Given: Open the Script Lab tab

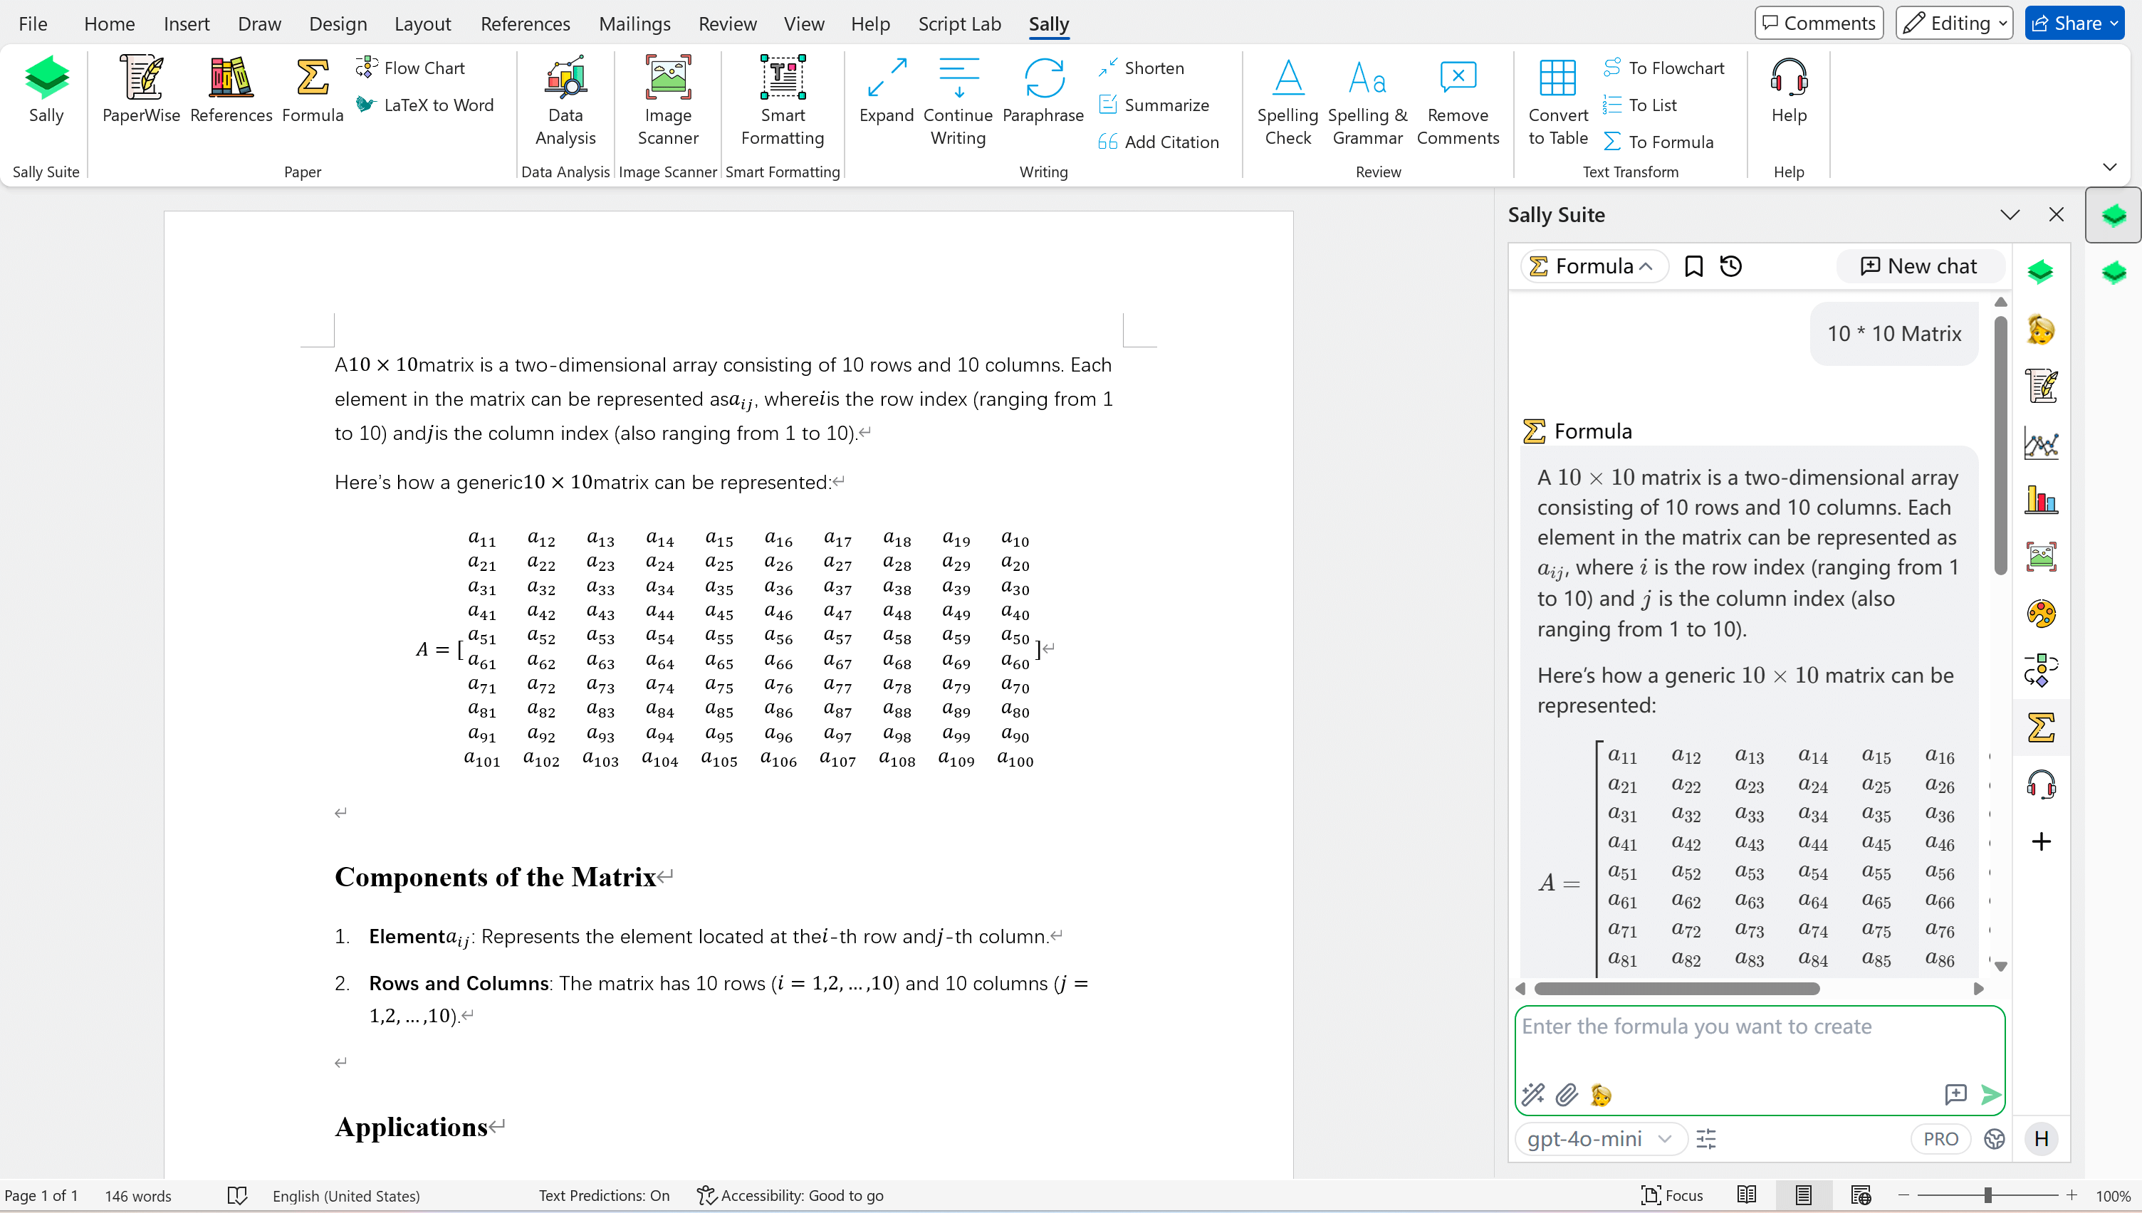Looking at the screenshot, I should click(959, 24).
